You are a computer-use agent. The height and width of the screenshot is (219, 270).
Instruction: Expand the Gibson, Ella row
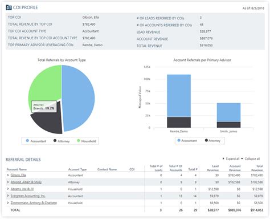[8, 175]
